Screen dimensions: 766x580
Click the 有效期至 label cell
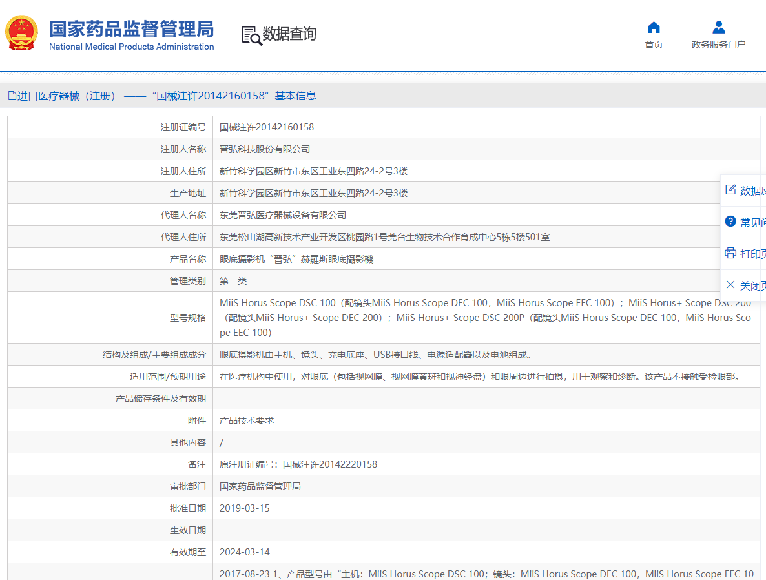tap(110, 552)
